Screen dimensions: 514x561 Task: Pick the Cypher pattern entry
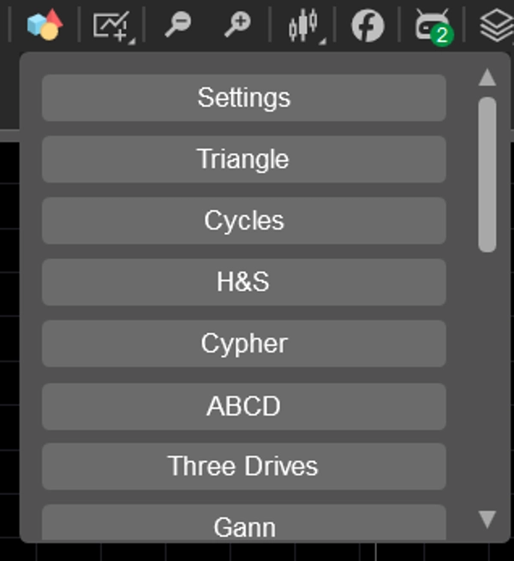click(243, 343)
